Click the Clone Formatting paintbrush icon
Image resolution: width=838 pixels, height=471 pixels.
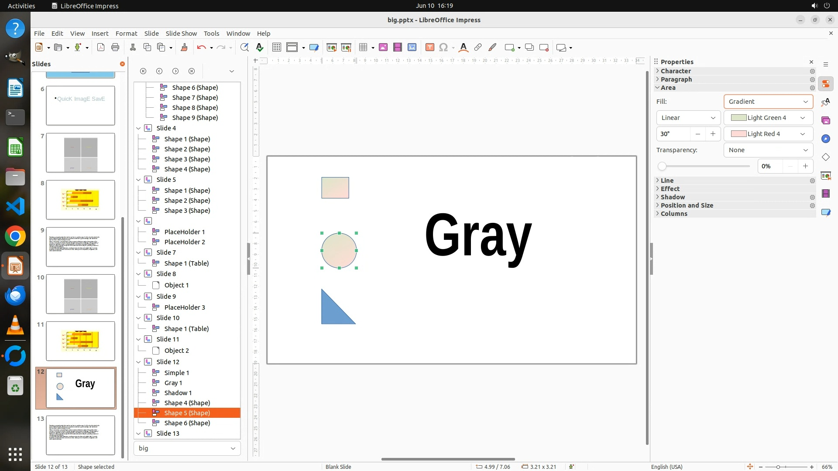(184, 48)
